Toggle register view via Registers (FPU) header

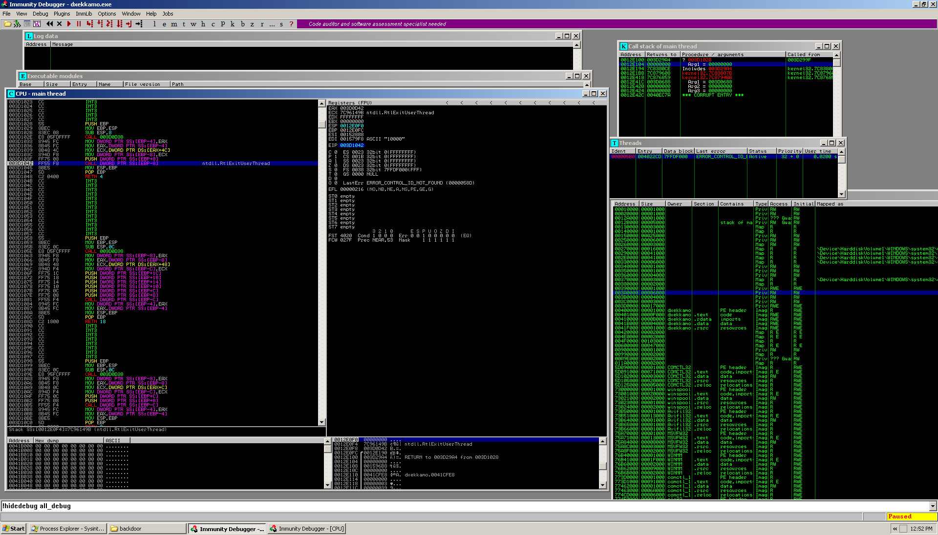pos(350,103)
